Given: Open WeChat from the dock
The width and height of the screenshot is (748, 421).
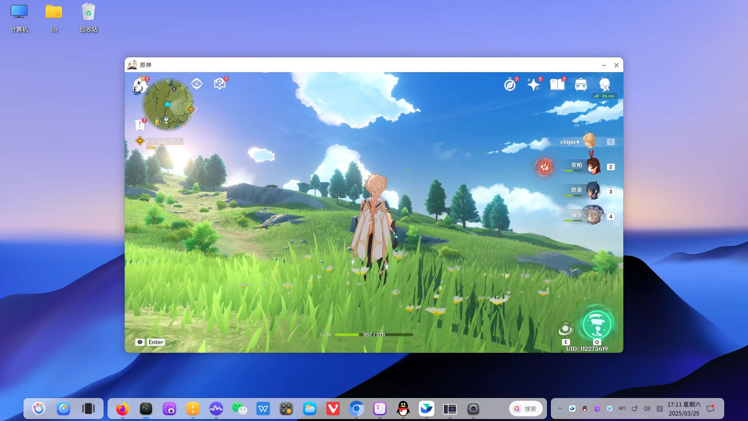Looking at the screenshot, I should (x=240, y=409).
